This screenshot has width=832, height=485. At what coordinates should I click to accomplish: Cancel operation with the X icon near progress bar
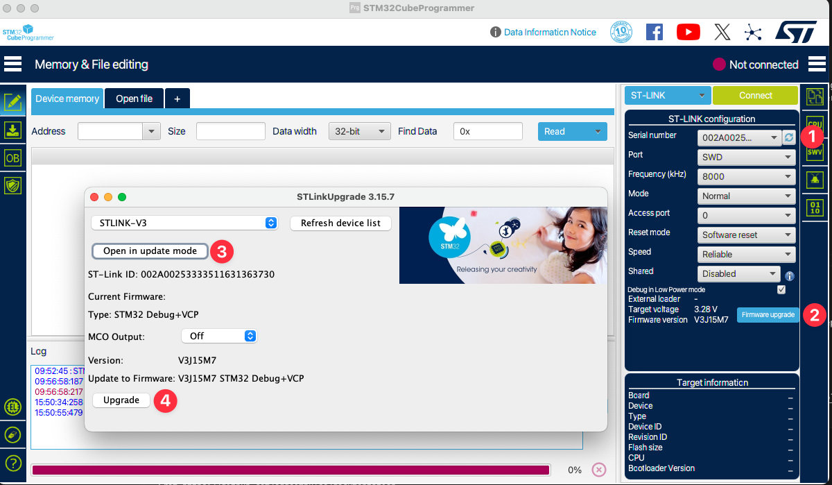(x=599, y=470)
